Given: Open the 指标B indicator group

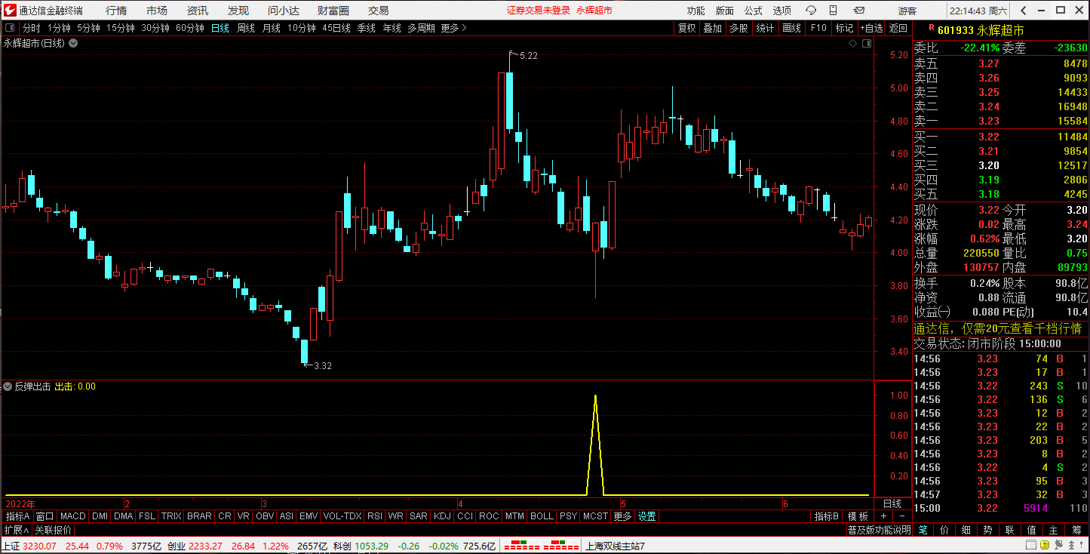Looking at the screenshot, I should point(827,516).
